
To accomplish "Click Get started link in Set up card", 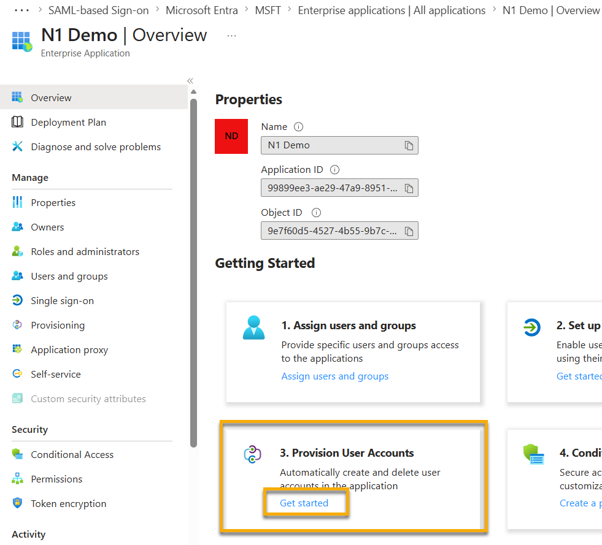I will coord(579,376).
